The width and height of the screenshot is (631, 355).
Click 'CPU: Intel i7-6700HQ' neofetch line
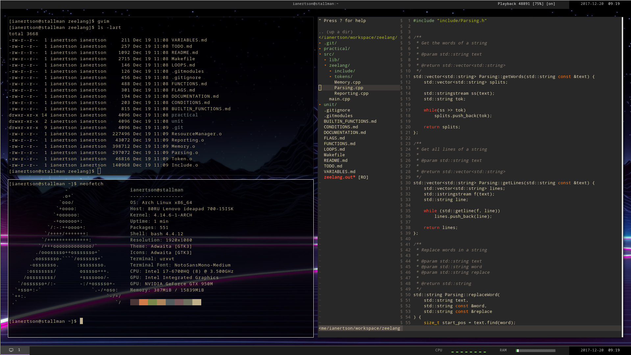tap(182, 271)
